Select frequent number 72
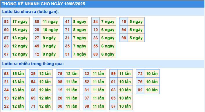205x112 pixels. 140,74
